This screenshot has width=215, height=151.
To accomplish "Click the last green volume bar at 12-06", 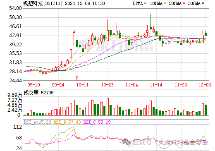I will pos(205,110).
